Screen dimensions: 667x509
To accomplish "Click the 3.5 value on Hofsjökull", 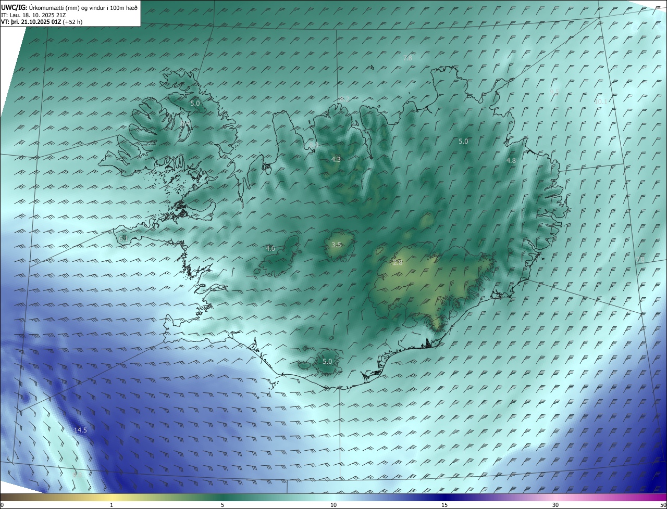I will click(x=336, y=244).
